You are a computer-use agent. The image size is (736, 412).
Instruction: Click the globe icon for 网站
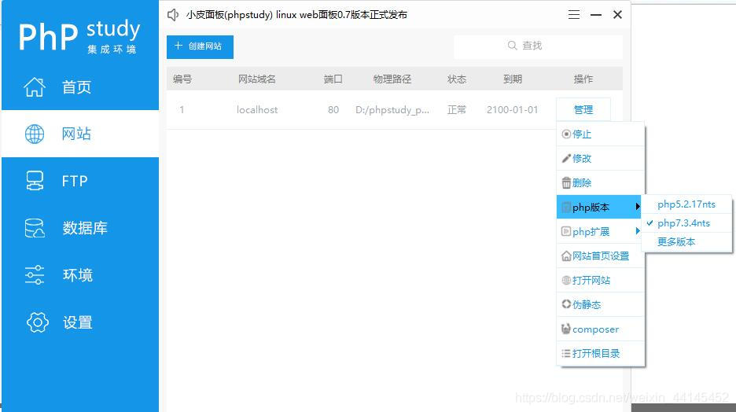[x=35, y=134]
